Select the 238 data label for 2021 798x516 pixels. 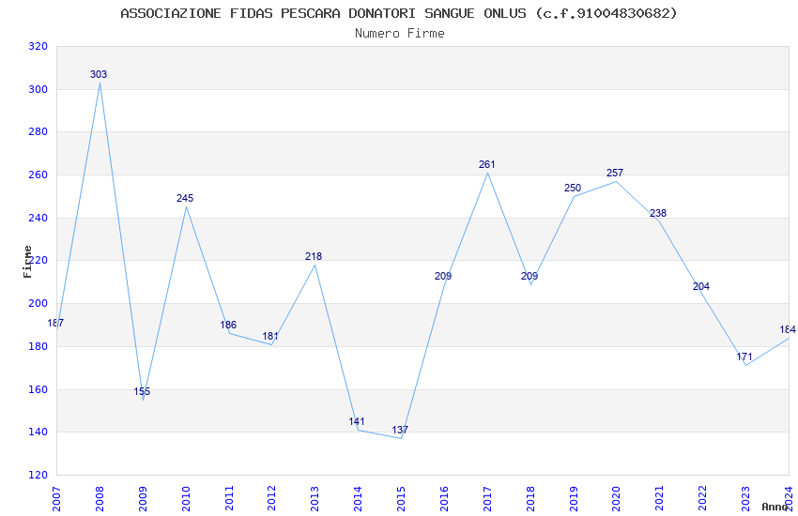pyautogui.click(x=658, y=213)
